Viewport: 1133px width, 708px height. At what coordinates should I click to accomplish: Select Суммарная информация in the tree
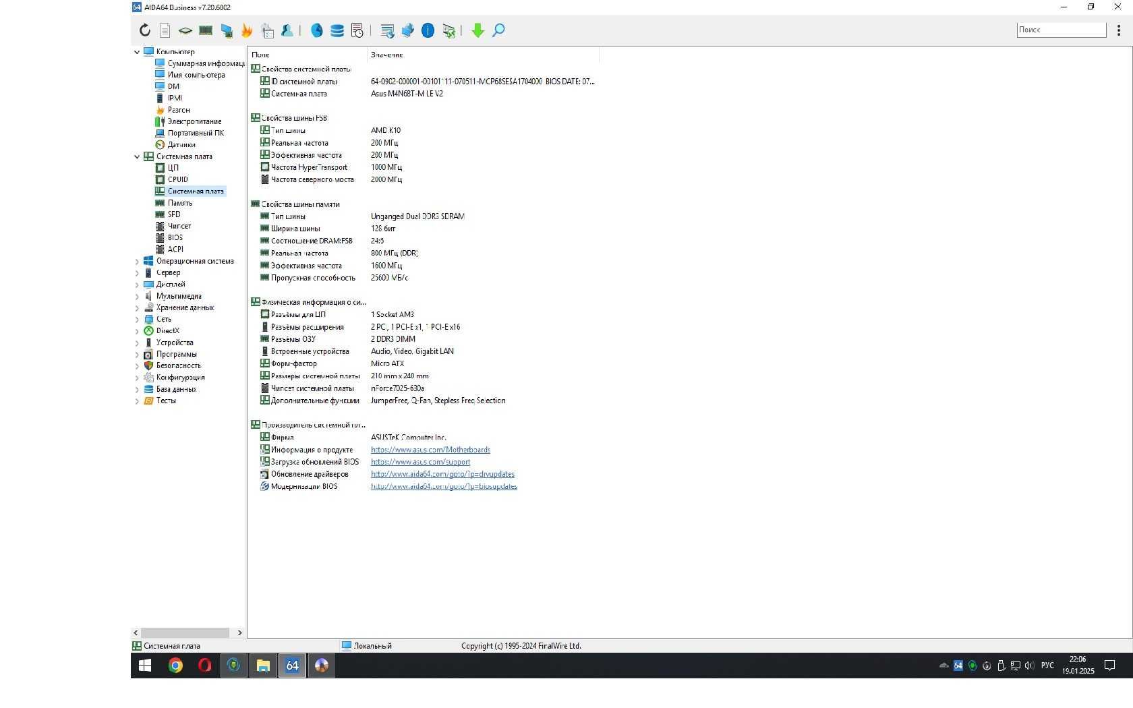tap(206, 63)
